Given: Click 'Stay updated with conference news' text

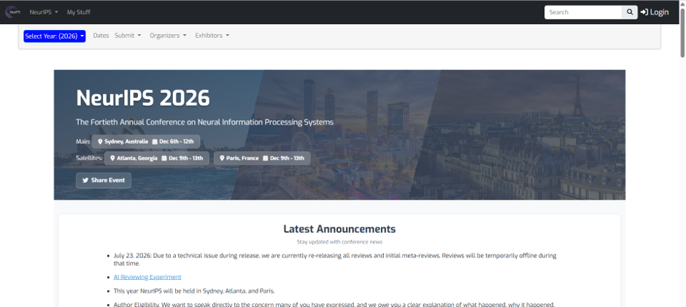Looking at the screenshot, I should [339, 242].
